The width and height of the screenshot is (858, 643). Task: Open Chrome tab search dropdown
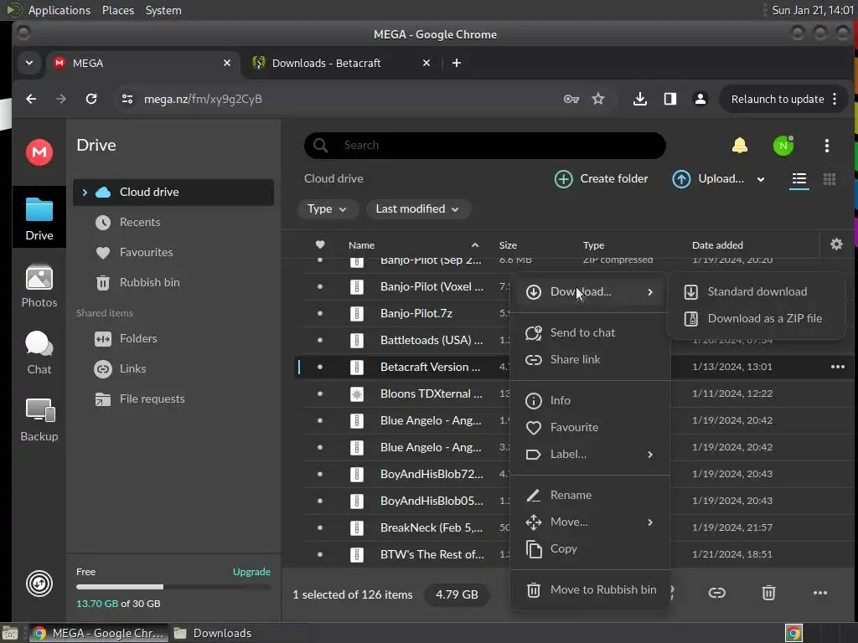29,63
